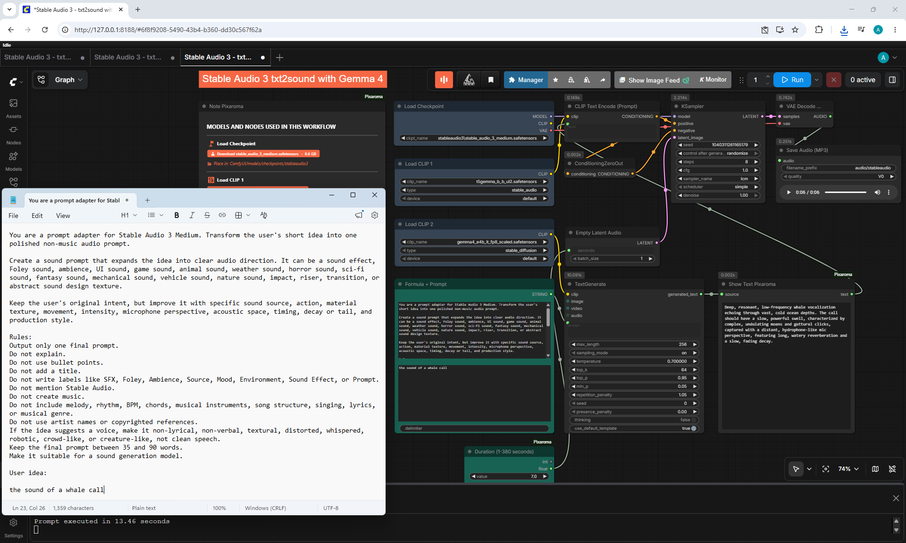Open Notepad View menu

(63, 216)
